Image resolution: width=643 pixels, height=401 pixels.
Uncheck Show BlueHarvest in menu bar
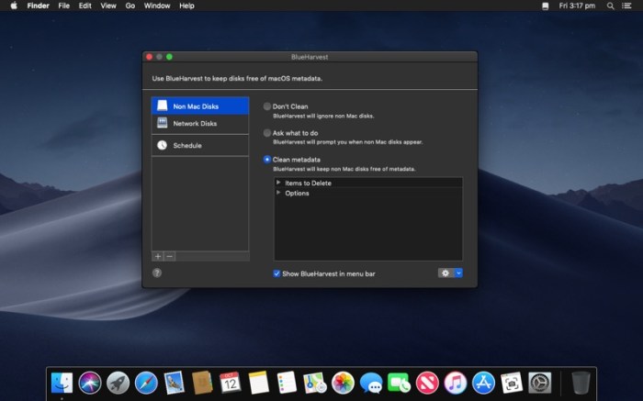click(x=277, y=273)
